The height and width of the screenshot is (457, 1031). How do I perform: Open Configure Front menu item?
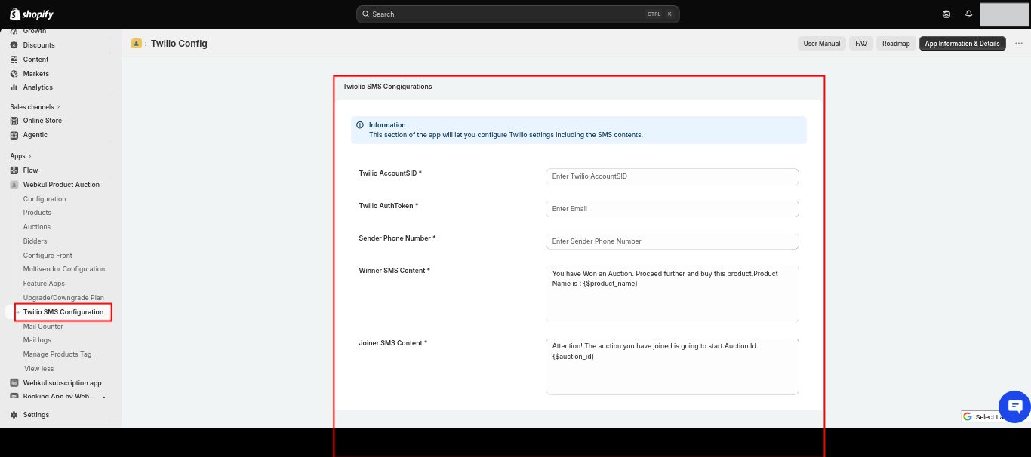[x=48, y=256]
